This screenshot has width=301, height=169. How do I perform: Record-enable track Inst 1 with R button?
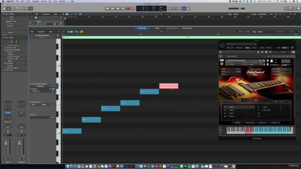pyautogui.click(x=44, y=24)
